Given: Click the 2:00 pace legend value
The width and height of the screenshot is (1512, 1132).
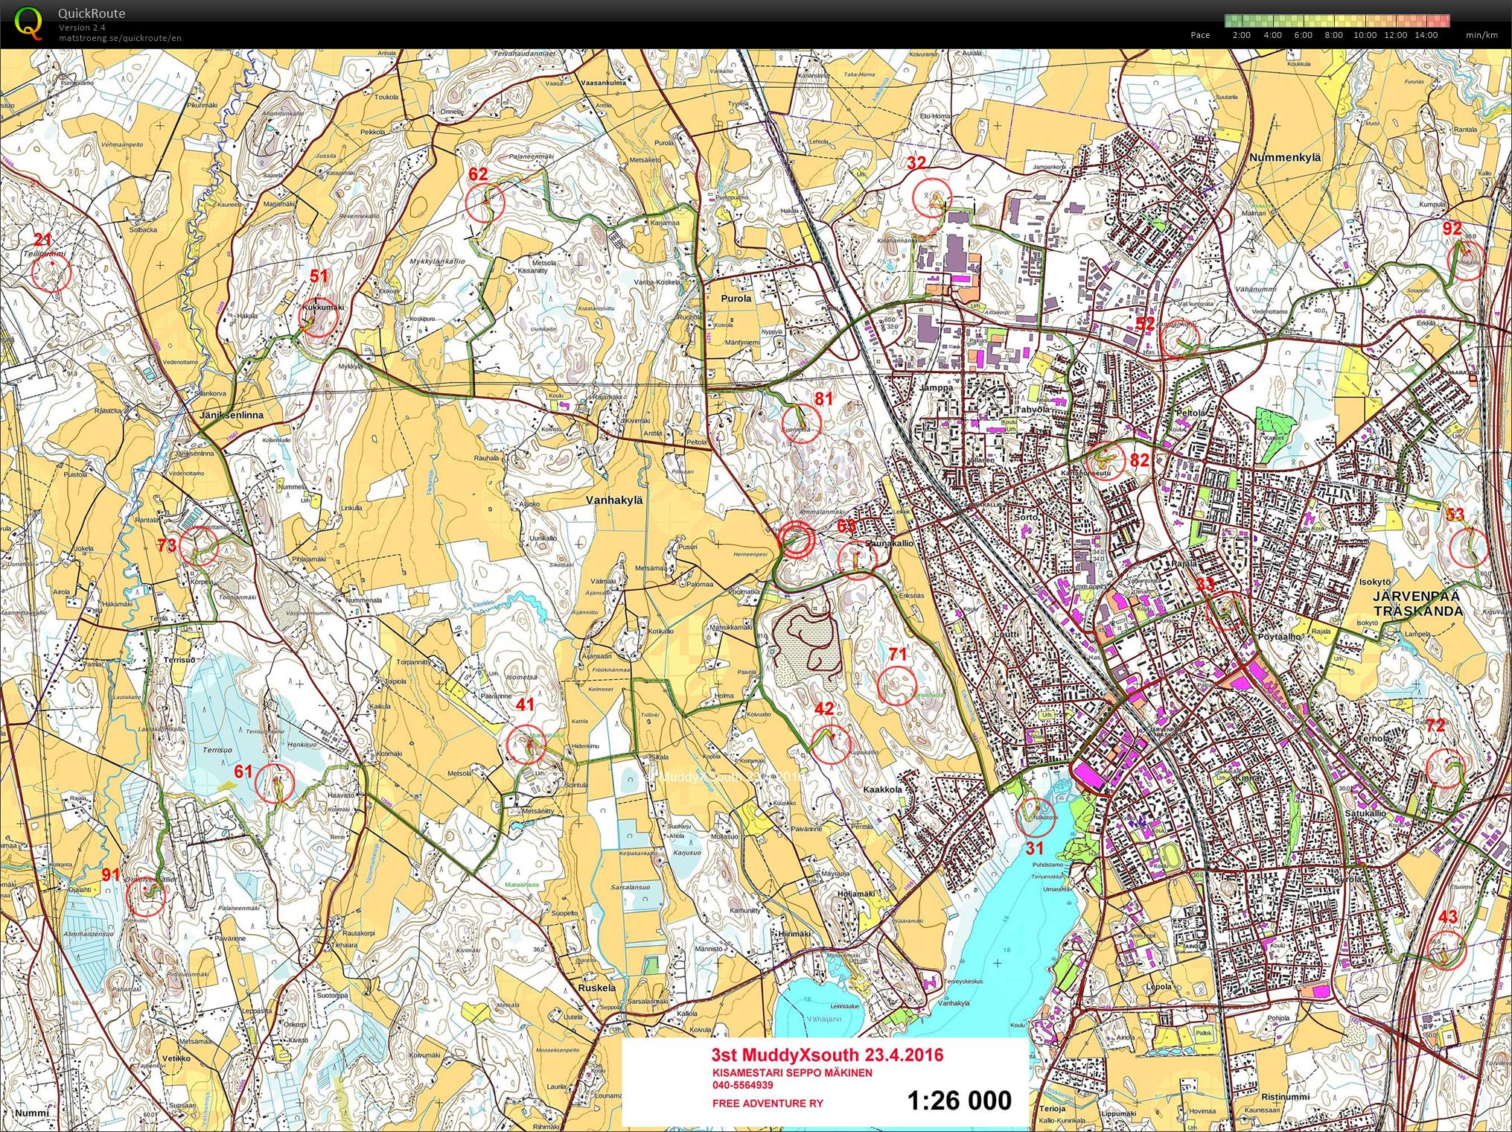Looking at the screenshot, I should [x=1241, y=35].
